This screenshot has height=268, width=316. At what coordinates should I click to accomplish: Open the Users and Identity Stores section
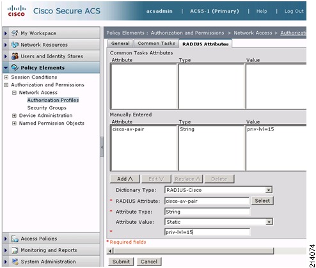pos(51,56)
